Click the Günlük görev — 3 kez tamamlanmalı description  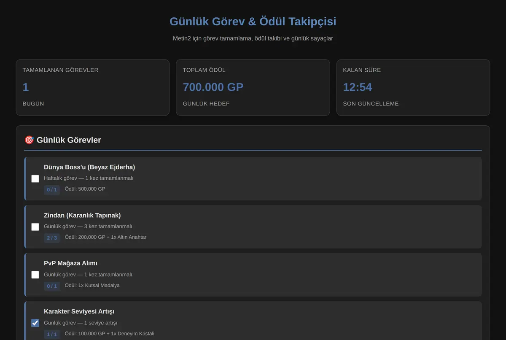point(88,226)
